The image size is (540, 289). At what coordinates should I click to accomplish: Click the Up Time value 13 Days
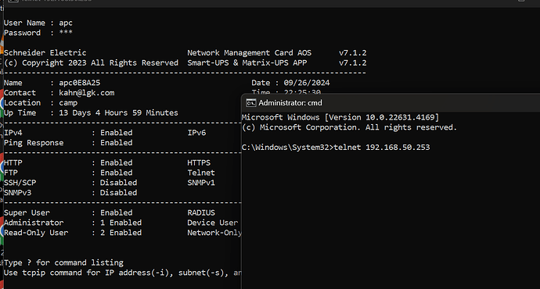(118, 112)
